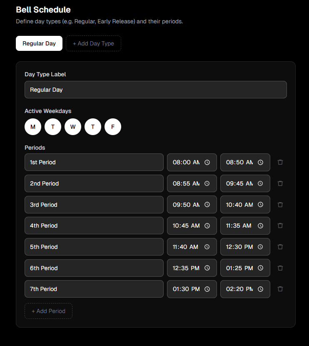The image size is (309, 346).
Task: Open the clock picker for 6th Period end time
Action: (260, 268)
